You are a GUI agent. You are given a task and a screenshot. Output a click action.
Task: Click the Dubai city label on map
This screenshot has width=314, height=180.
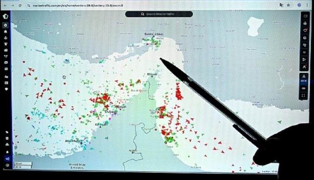[x=110, y=111]
